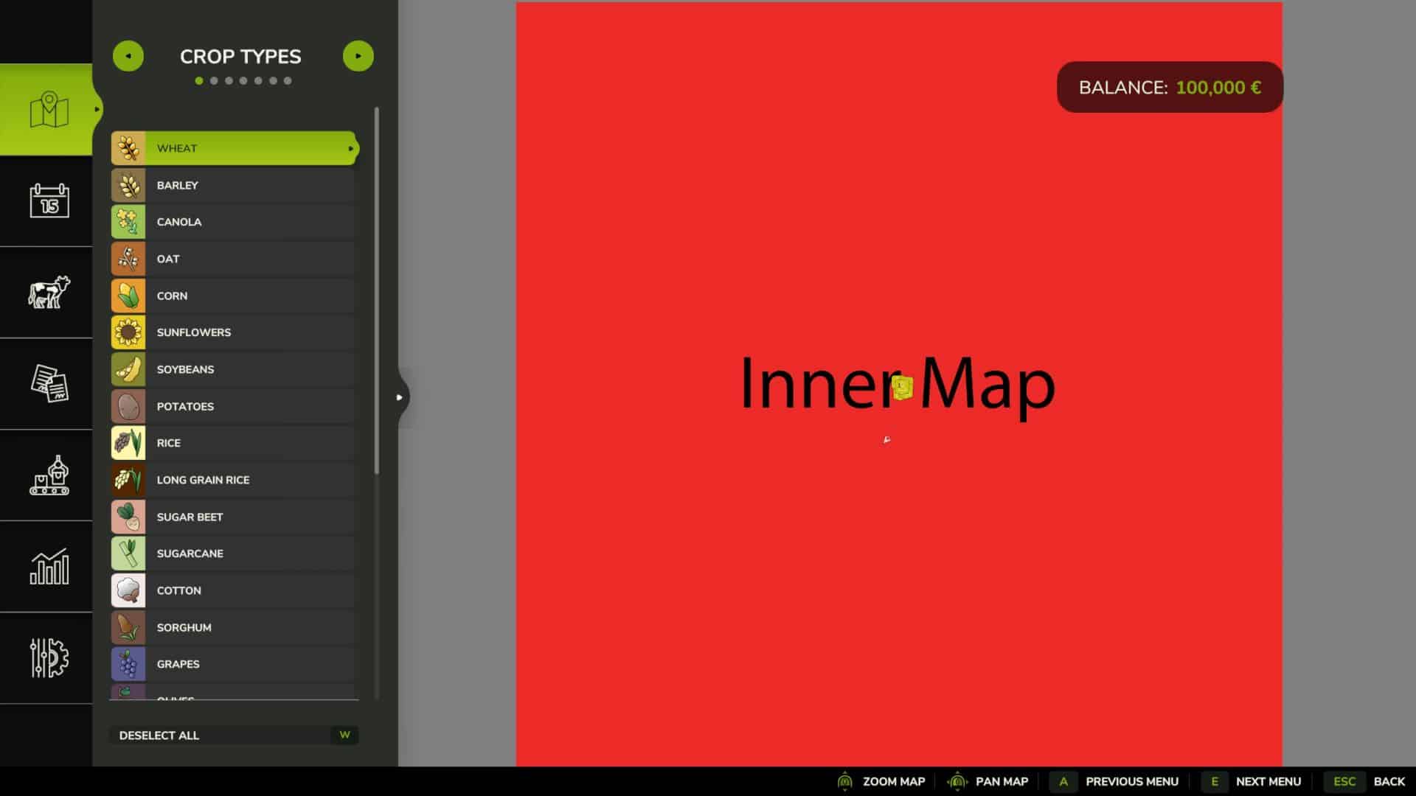Image resolution: width=1416 pixels, height=796 pixels.
Task: Open the animals cow icon menu
Action: pyautogui.click(x=49, y=292)
